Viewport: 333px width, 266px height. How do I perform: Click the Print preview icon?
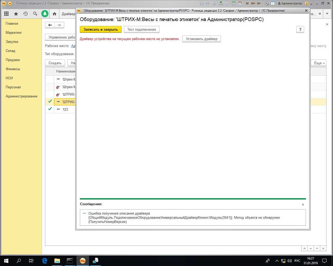tap(214, 3)
